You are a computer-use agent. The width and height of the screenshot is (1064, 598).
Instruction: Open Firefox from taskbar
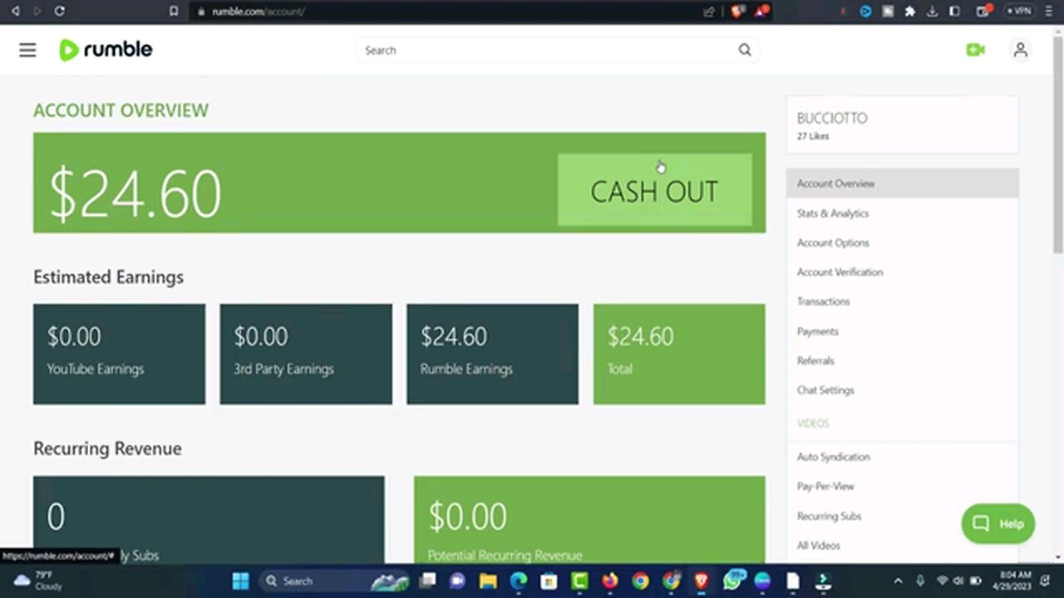[x=610, y=581]
